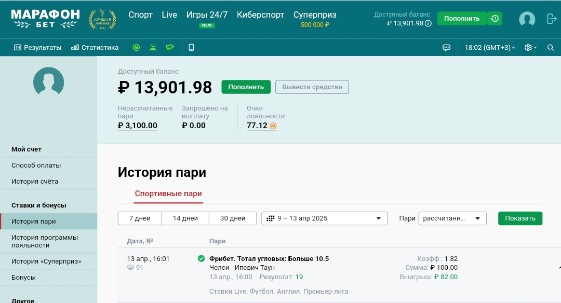The height and width of the screenshot is (303, 561).
Task: Expand the Пари status dropdown
Action: pos(452,218)
